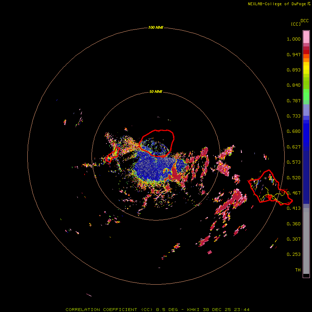Click the 0.307 scale value
Viewport: 312px width, 312px height.
pyautogui.click(x=294, y=239)
